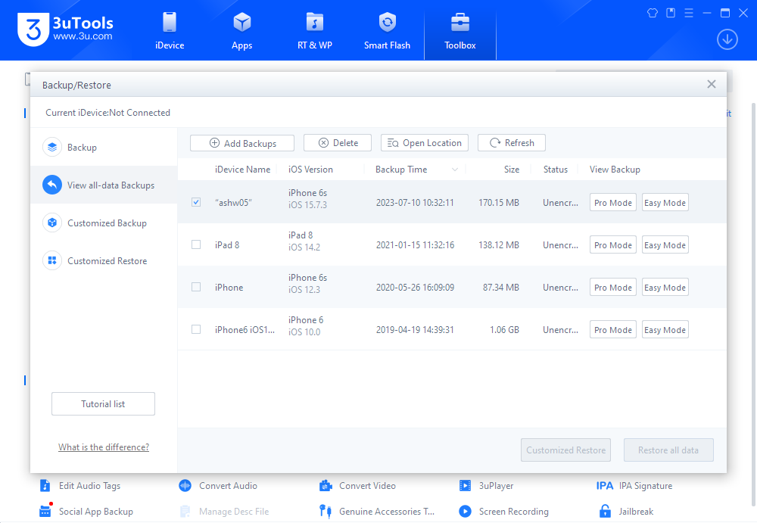Open Manage Desc File tool
The image size is (757, 523).
pos(224,512)
